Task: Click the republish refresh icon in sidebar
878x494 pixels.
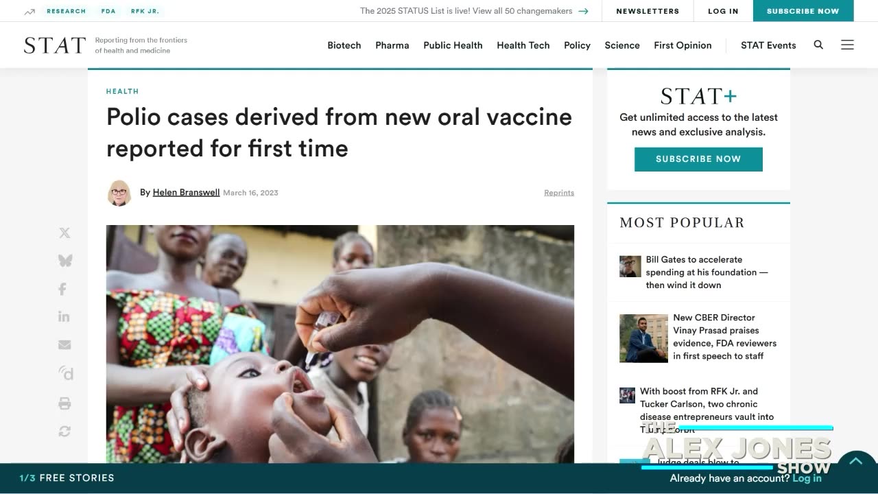Action: coord(64,432)
